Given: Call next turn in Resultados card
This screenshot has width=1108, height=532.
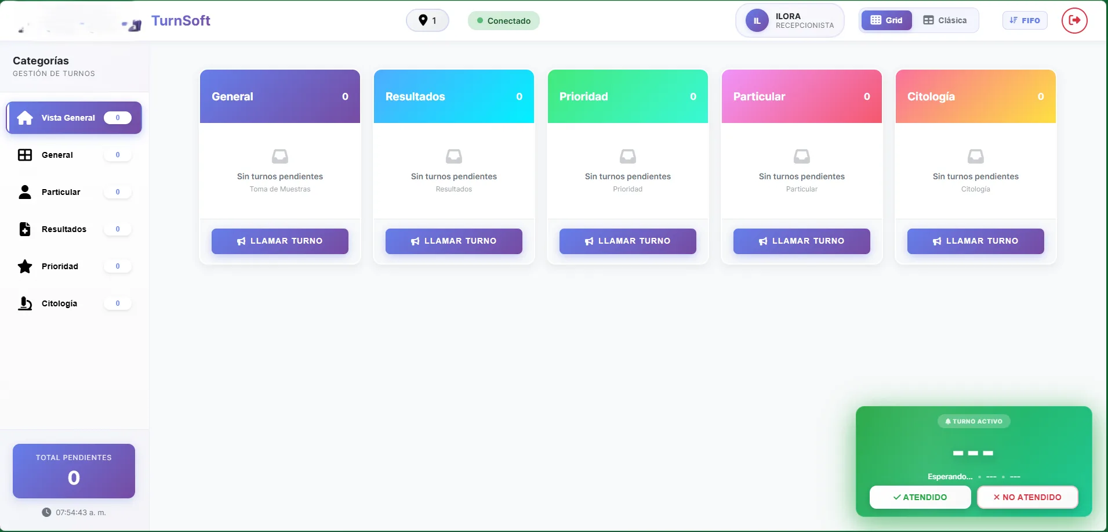Looking at the screenshot, I should 454,241.
